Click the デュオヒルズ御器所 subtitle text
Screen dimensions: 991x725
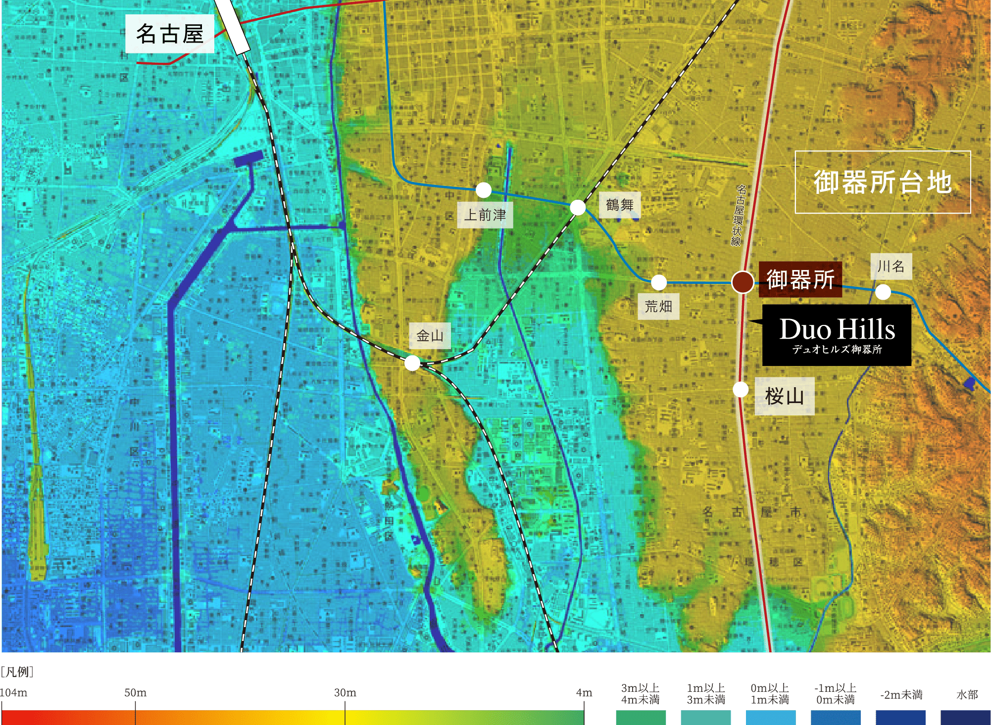(837, 349)
